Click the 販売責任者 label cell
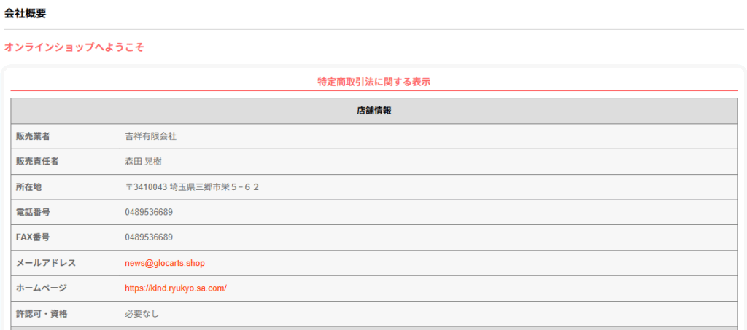The image size is (747, 330). 65,162
